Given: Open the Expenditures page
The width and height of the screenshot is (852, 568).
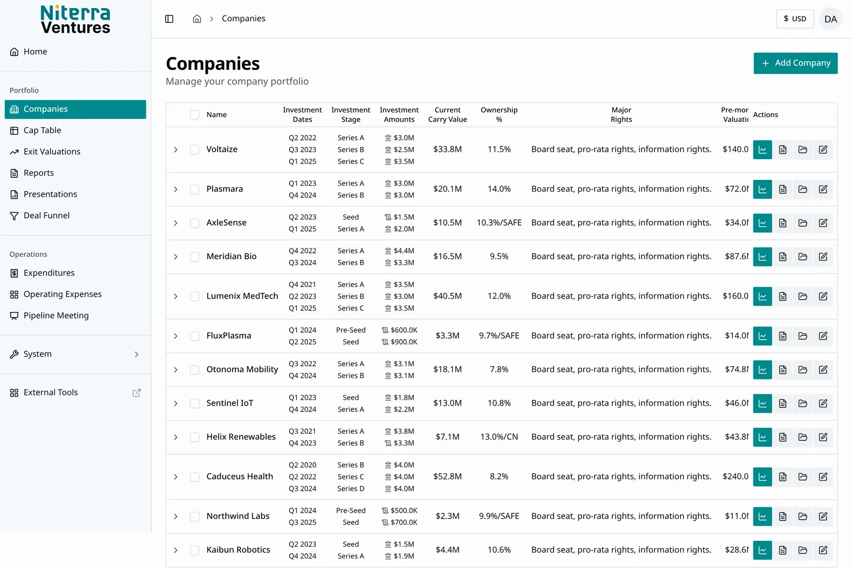Looking at the screenshot, I should [75, 273].
